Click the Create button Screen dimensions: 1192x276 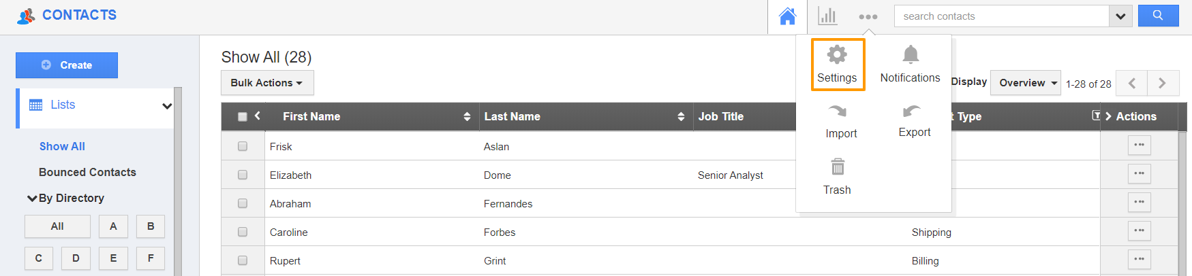pos(67,65)
